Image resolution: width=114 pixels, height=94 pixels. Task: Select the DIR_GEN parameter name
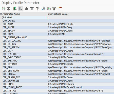(x=7, y=67)
